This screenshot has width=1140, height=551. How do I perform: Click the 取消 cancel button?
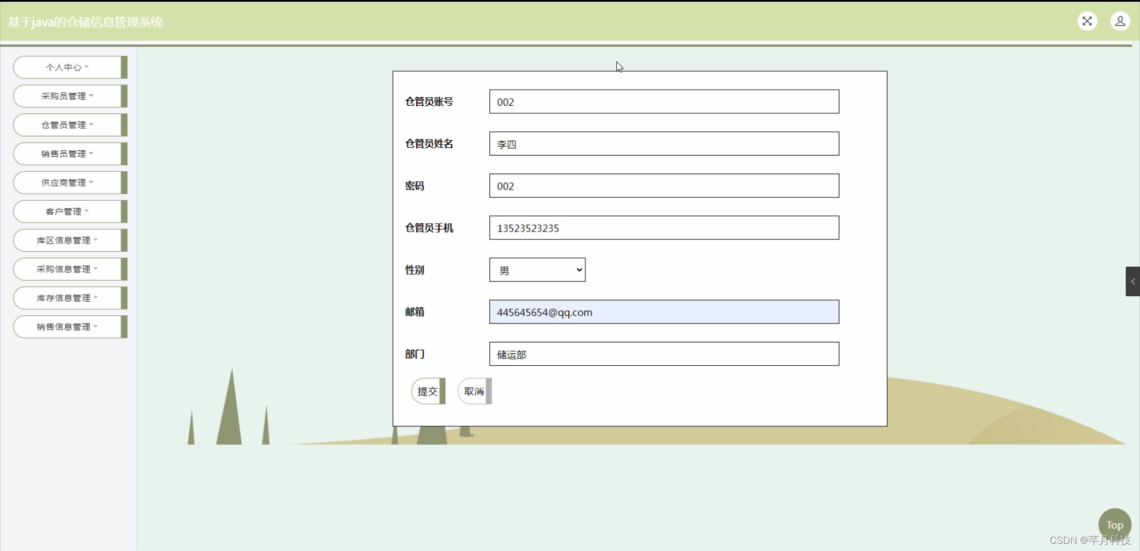tap(473, 391)
